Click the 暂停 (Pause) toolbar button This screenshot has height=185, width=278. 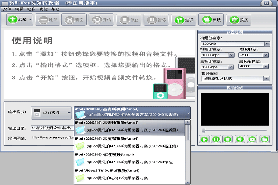coord(156,20)
